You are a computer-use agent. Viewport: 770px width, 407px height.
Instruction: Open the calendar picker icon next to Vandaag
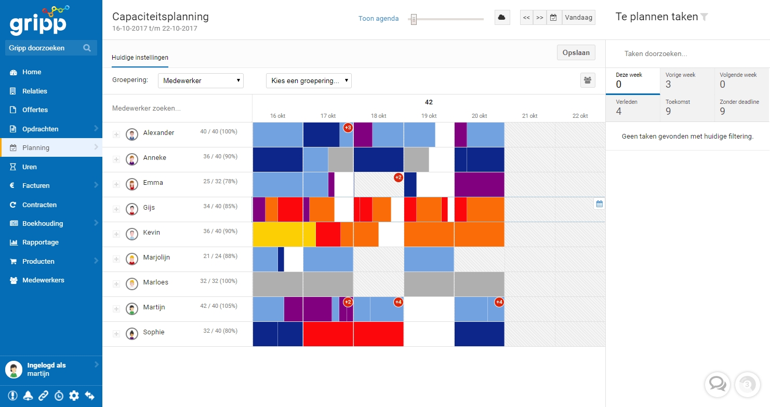(x=553, y=17)
